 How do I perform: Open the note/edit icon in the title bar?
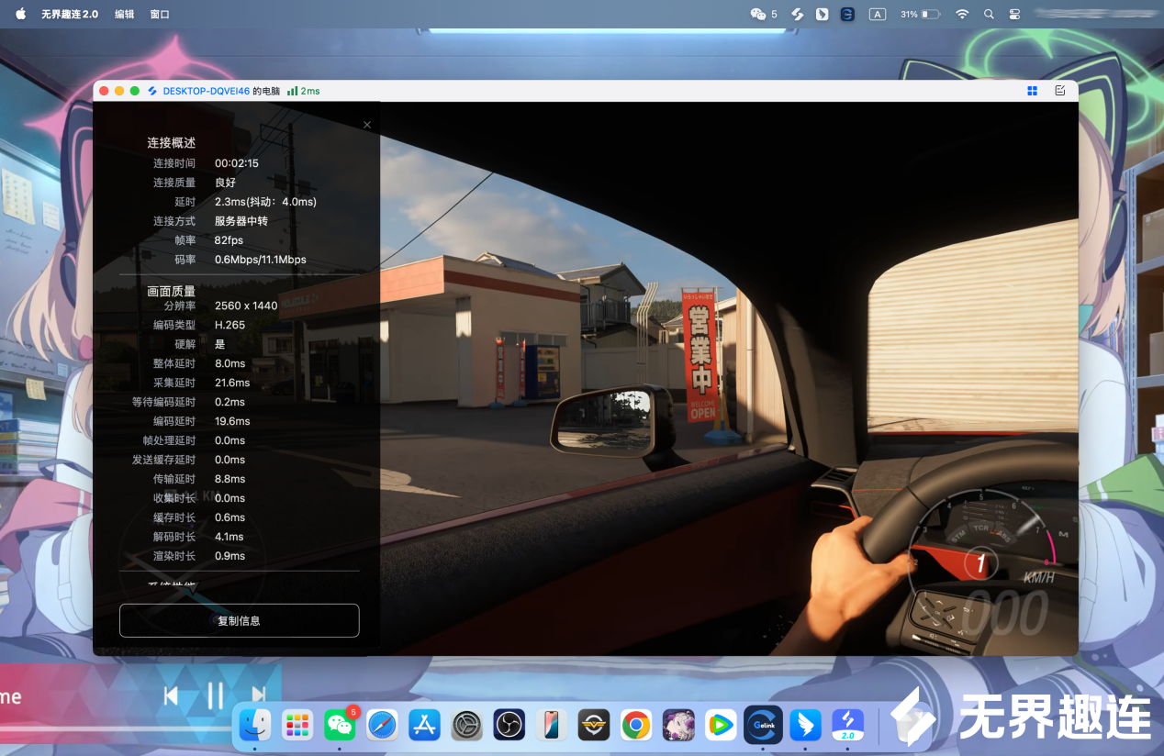(x=1060, y=91)
